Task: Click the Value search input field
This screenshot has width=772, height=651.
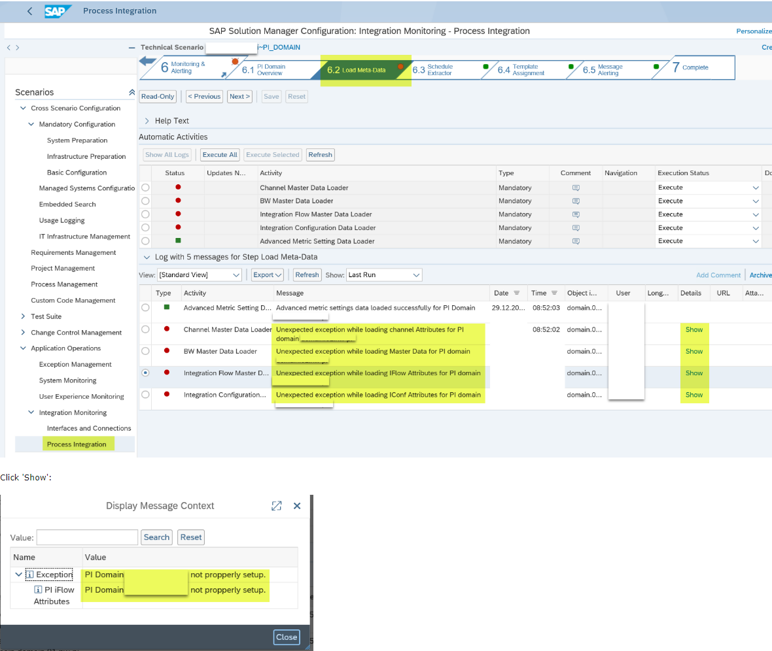Action: pyautogui.click(x=87, y=537)
